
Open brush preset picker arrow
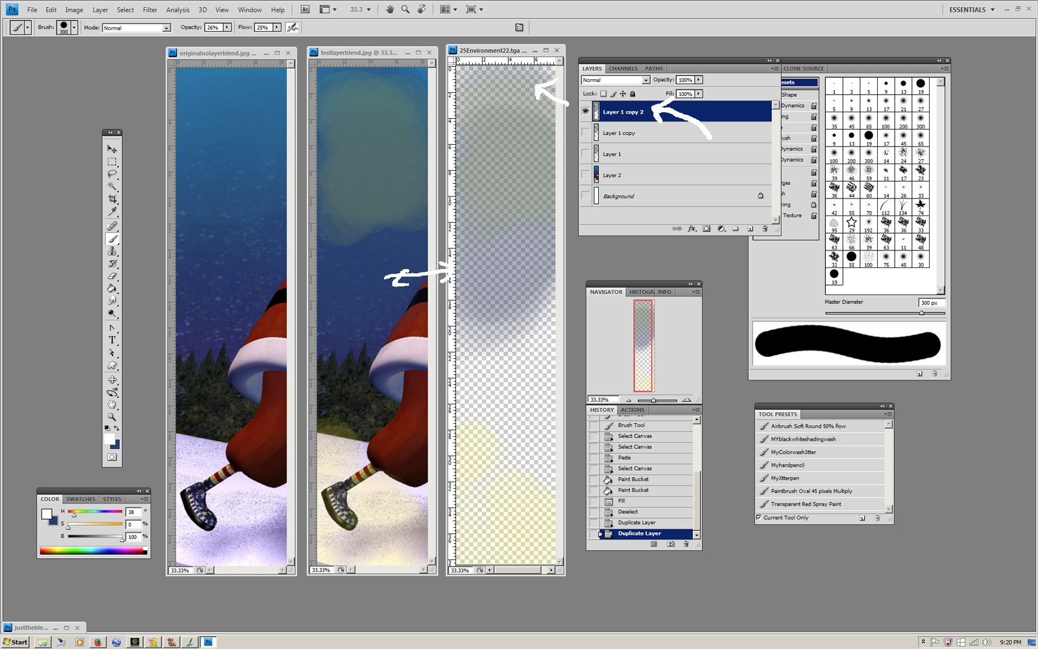74,27
